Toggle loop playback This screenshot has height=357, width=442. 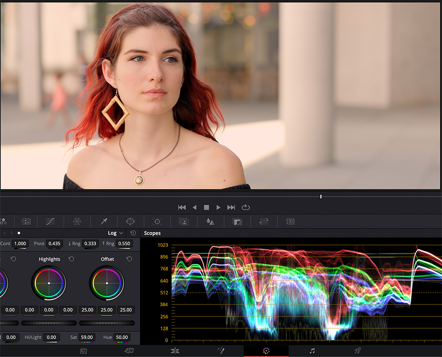click(246, 207)
